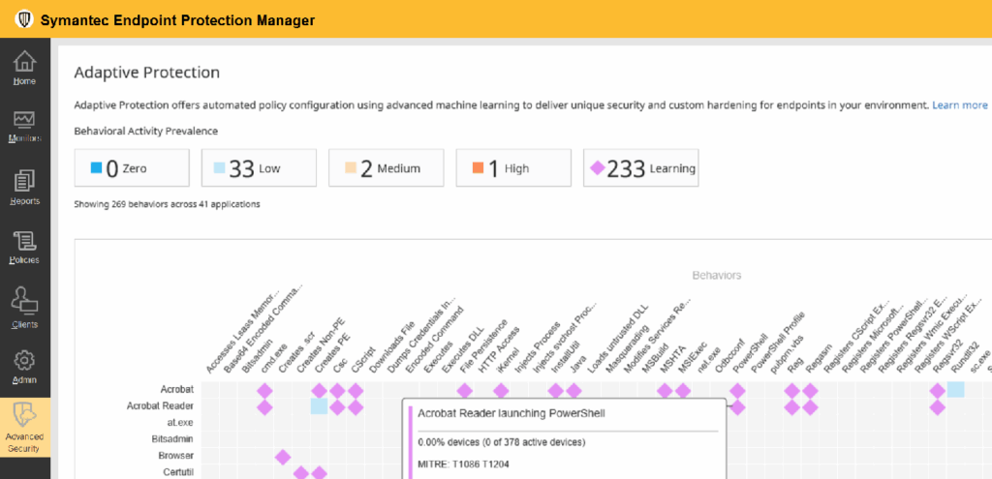Click the Browser Creates .scr diamond
The image size is (992, 479).
(x=283, y=456)
